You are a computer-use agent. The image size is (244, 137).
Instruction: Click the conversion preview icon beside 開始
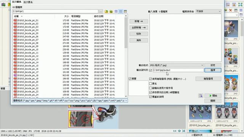[201, 96]
